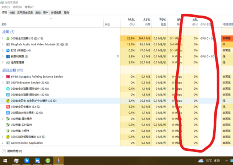Click the 360杀毒 主程序 shield icon
This screenshot has width=233, height=165.
click(x=8, y=131)
